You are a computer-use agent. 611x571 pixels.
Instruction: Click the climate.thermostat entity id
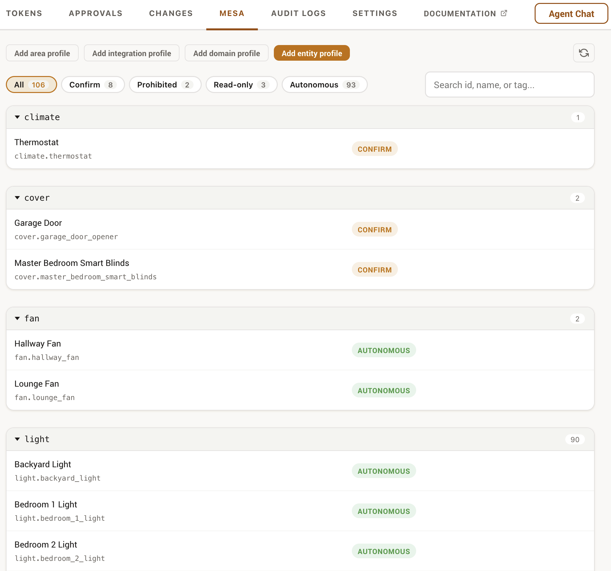point(53,156)
